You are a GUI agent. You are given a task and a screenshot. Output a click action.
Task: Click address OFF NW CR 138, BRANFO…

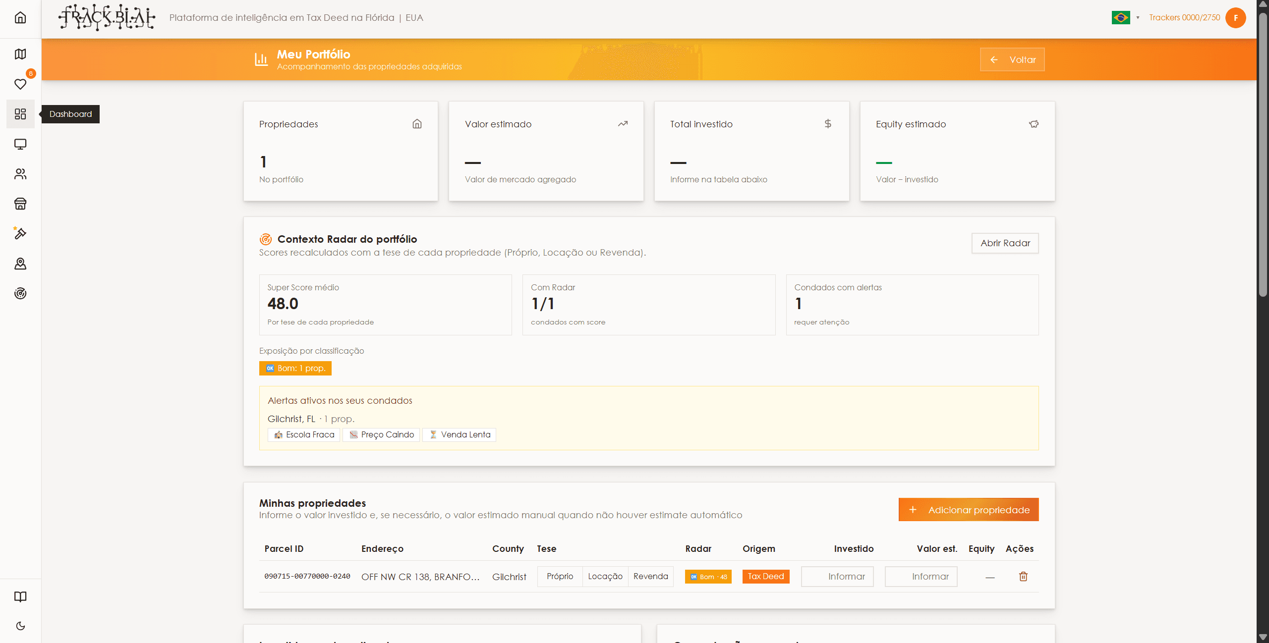pyautogui.click(x=420, y=577)
